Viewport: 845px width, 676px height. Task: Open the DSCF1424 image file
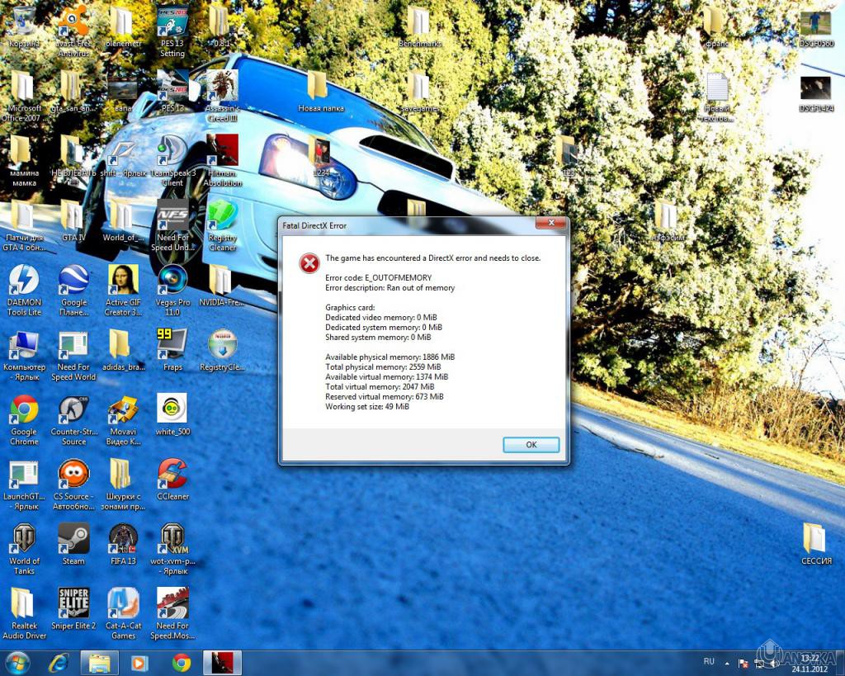816,92
